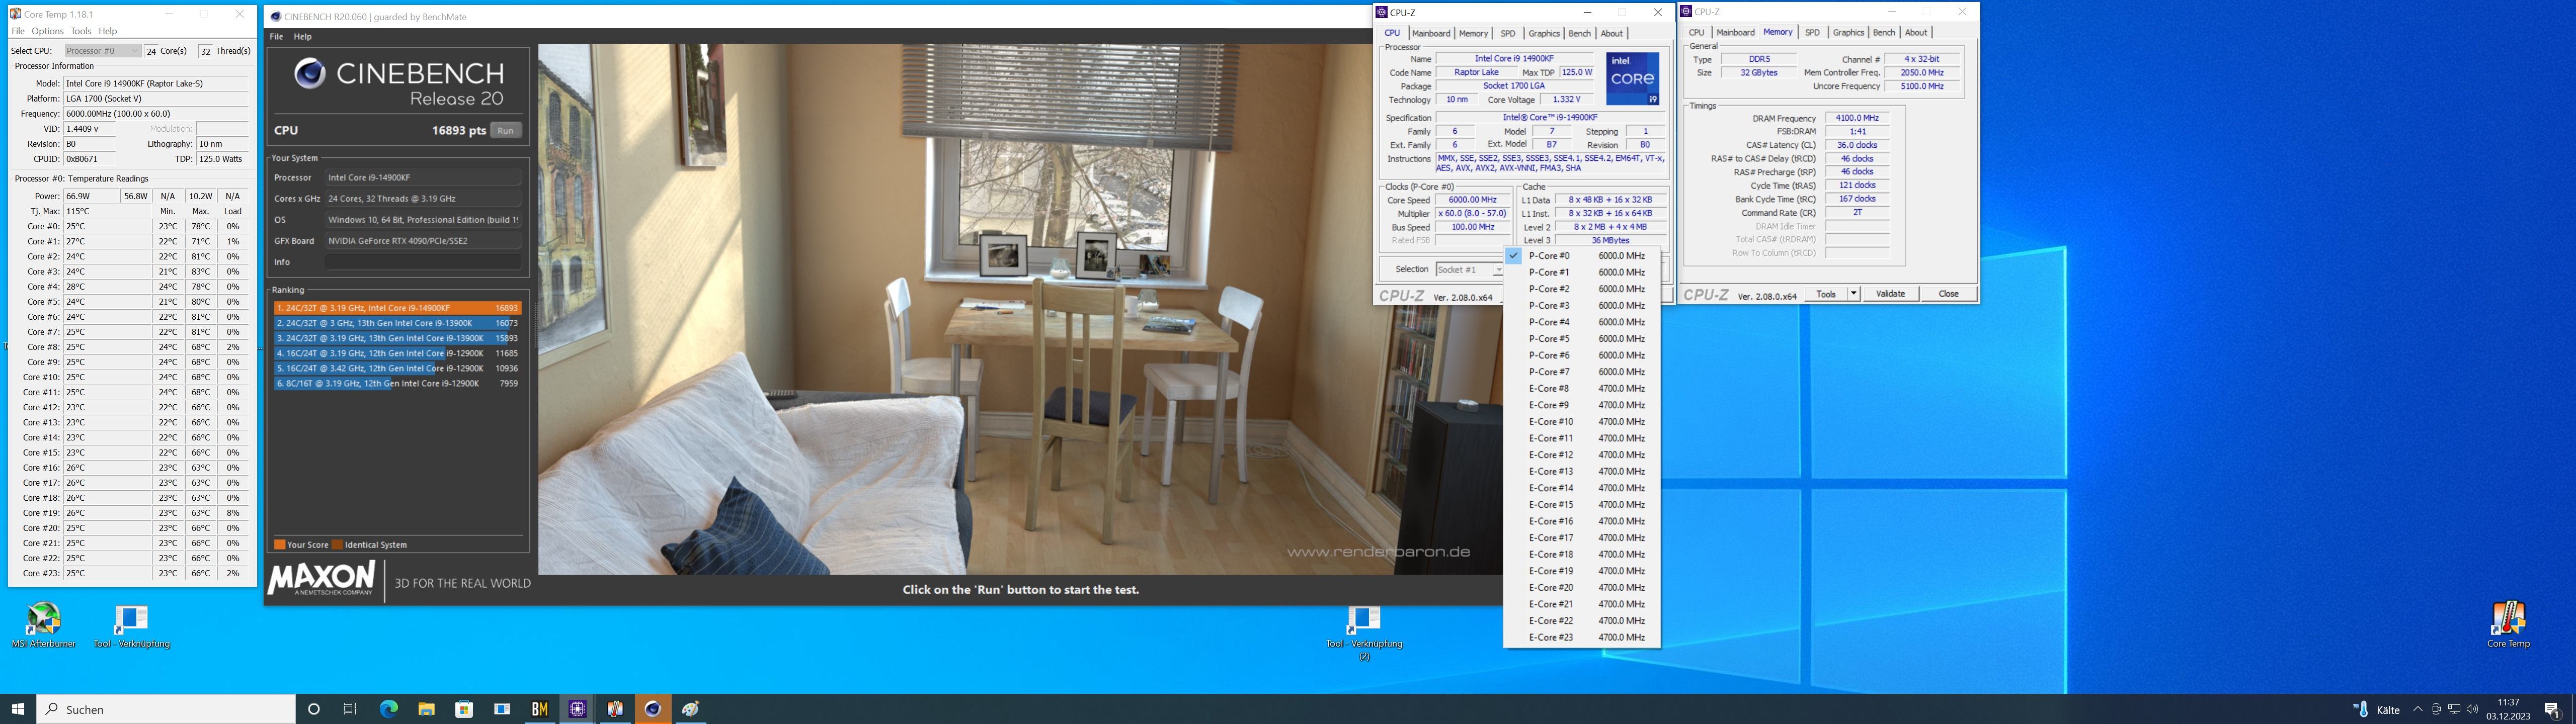This screenshot has width=2576, height=724.
Task: Open Select CPU Processor #0 dropdown
Action: [102, 51]
